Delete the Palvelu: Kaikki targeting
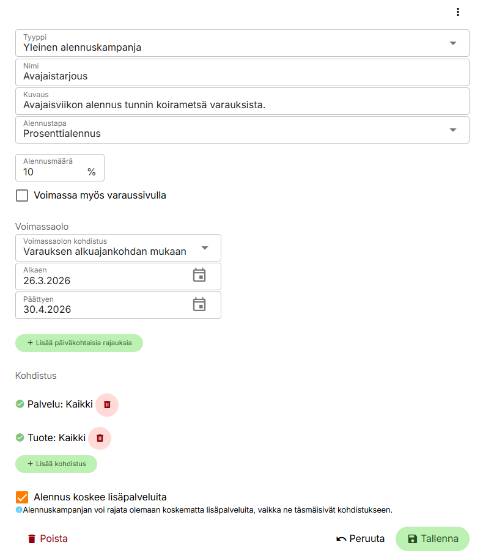This screenshot has width=483, height=556. point(107,404)
